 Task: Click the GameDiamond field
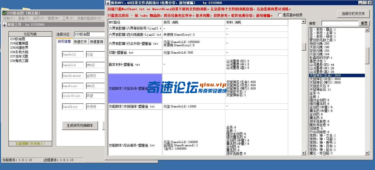(73, 76)
